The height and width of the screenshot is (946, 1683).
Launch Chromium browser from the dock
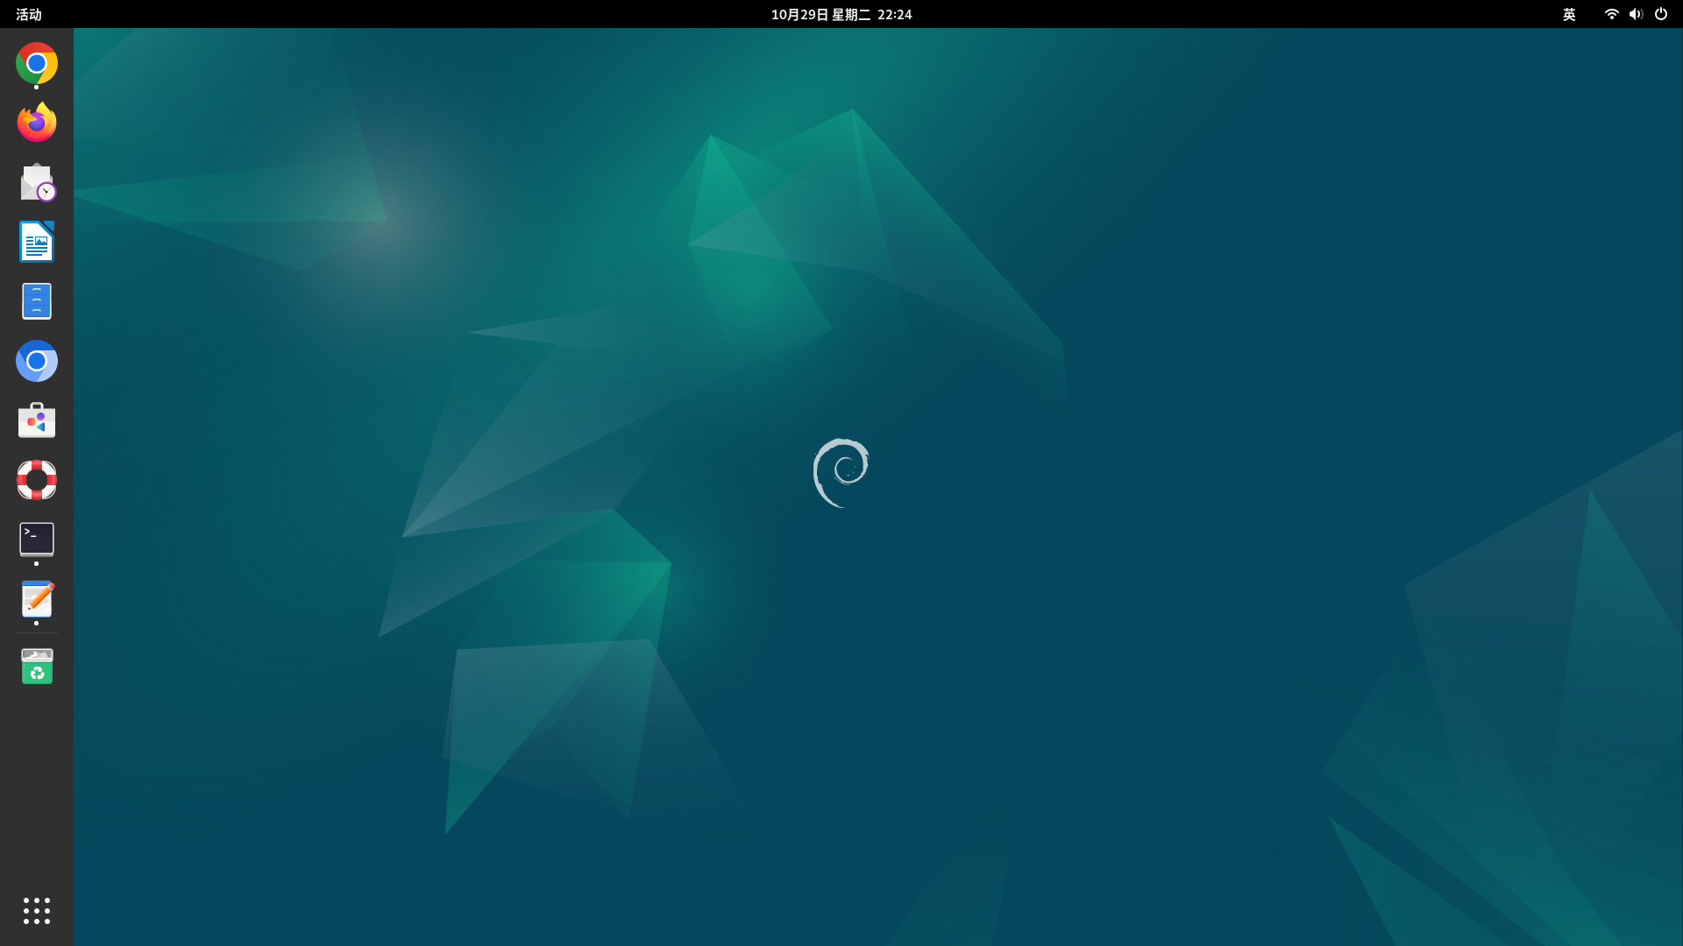[x=37, y=361]
